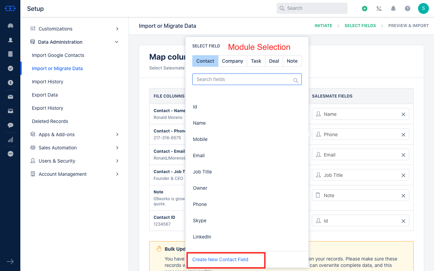Screen dimensions: 434x271
Task: Open the Email Salesmate field selector
Action: pyautogui.click(x=360, y=155)
